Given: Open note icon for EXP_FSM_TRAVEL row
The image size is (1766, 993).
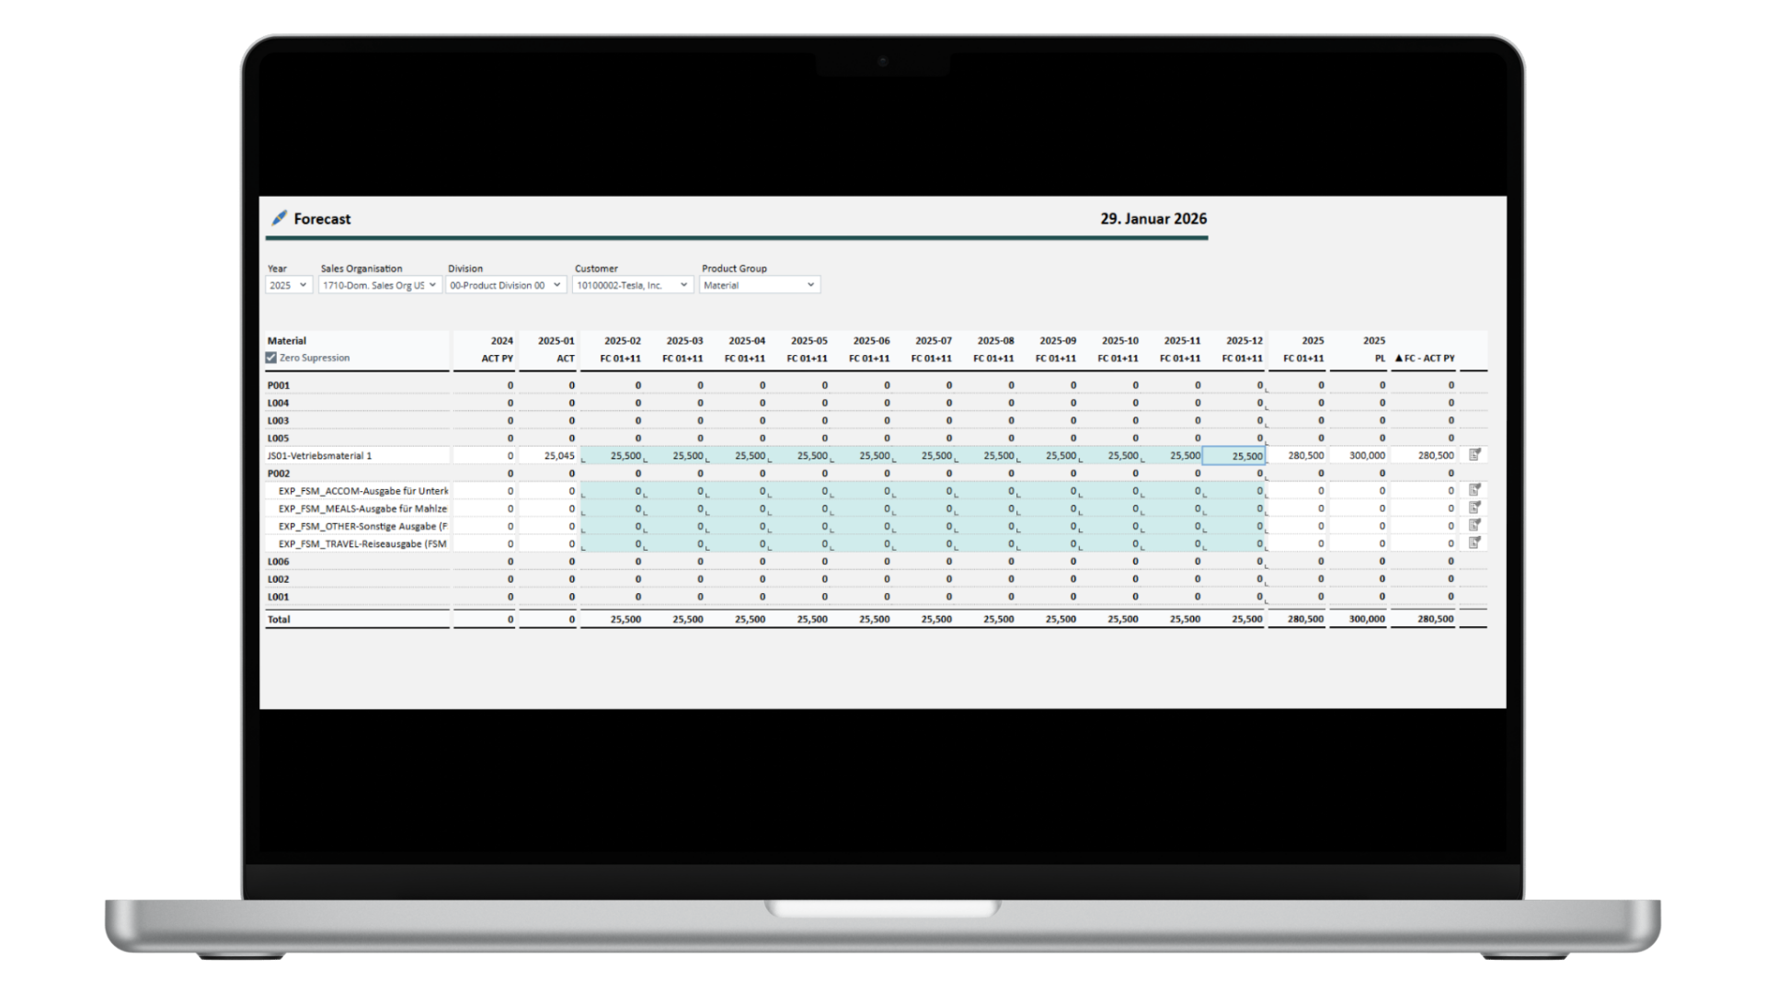Looking at the screenshot, I should [1474, 543].
